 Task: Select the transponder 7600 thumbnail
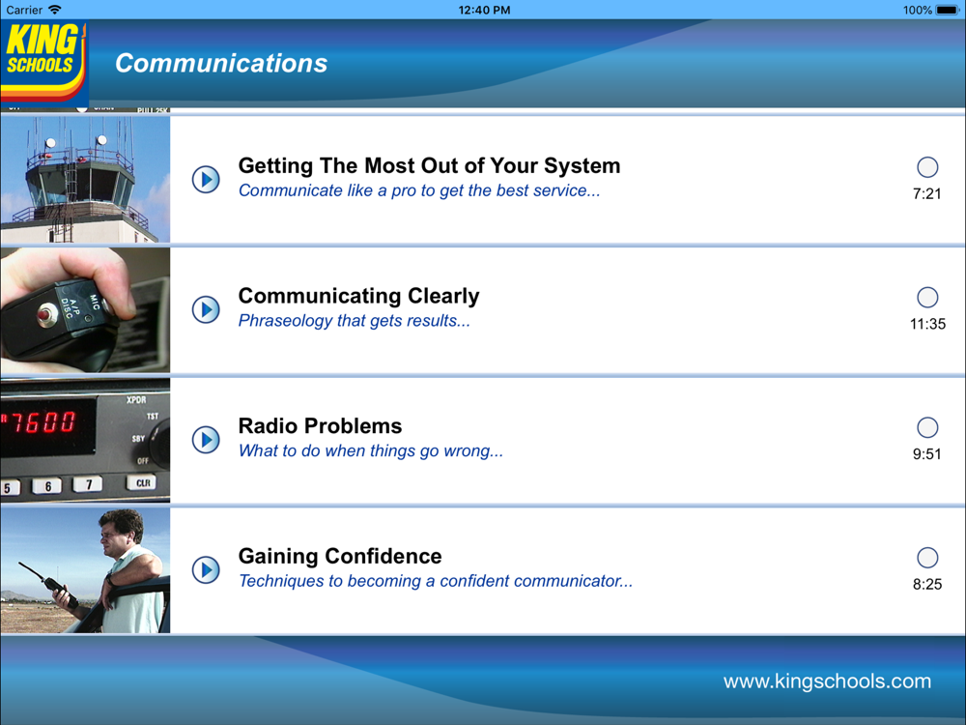[85, 440]
